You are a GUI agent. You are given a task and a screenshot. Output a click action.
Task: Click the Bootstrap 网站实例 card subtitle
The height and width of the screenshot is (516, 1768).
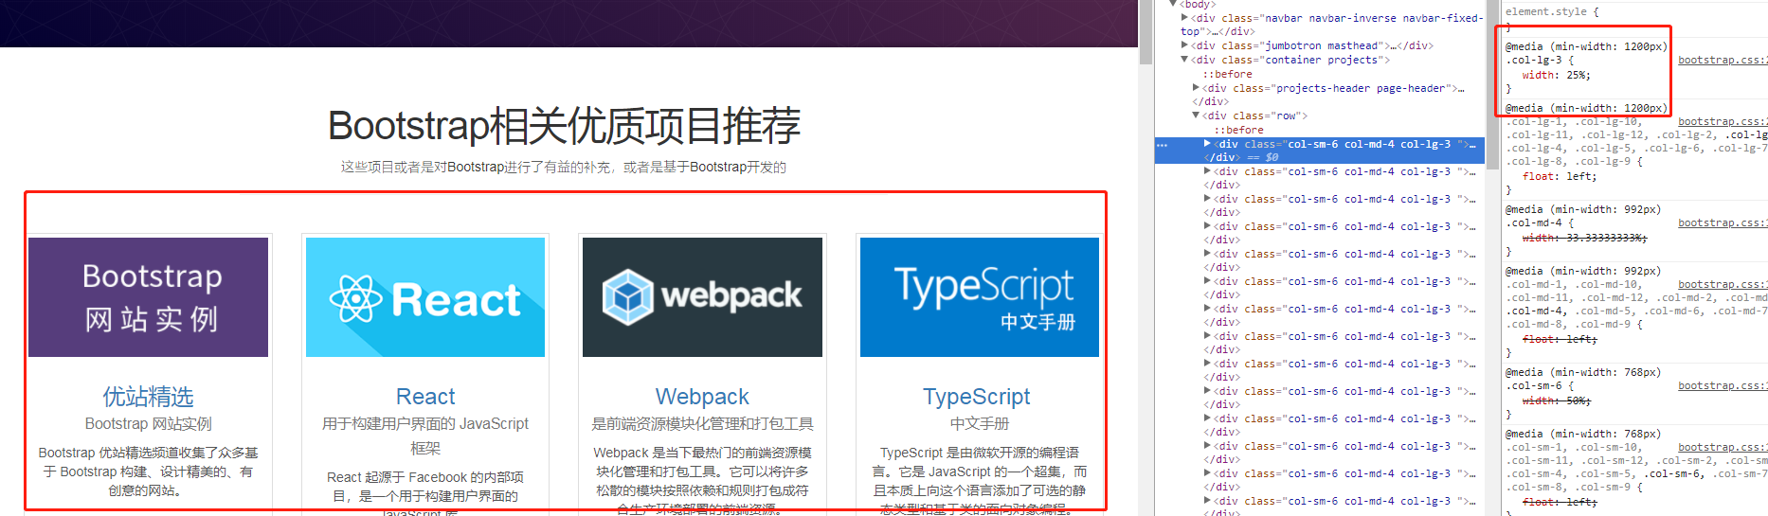click(149, 424)
